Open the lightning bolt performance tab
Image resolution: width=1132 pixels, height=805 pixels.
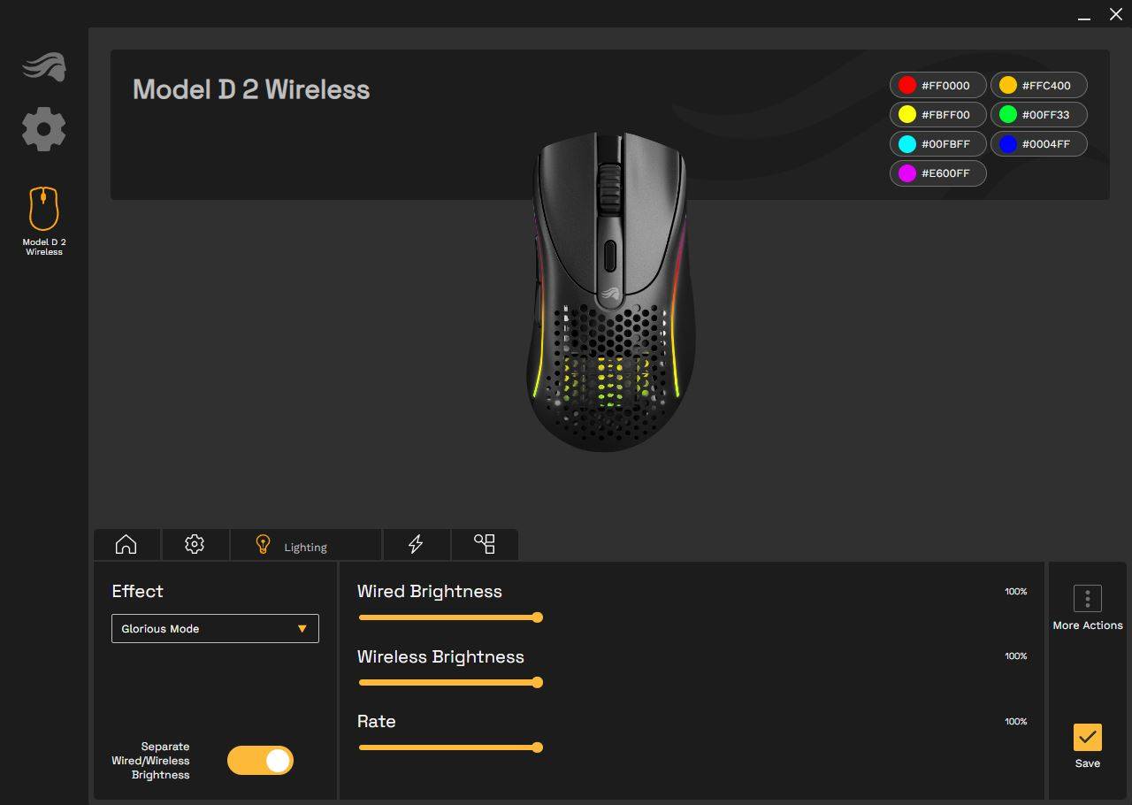(416, 544)
